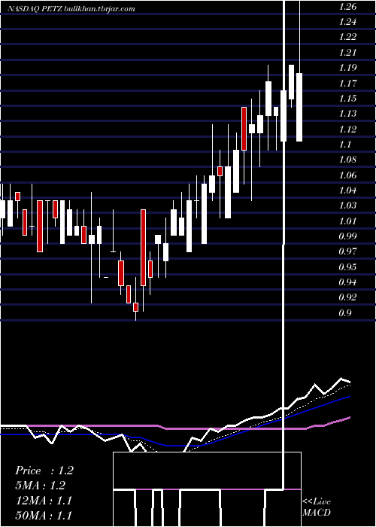Click the 1.03 price axis label
Image resolution: width=376 pixels, height=527 pixels.
click(347, 205)
